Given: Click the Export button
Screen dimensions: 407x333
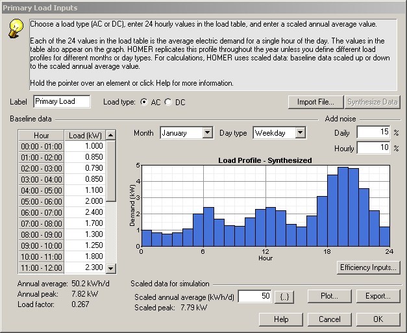Looking at the screenshot, I should coord(378,296).
